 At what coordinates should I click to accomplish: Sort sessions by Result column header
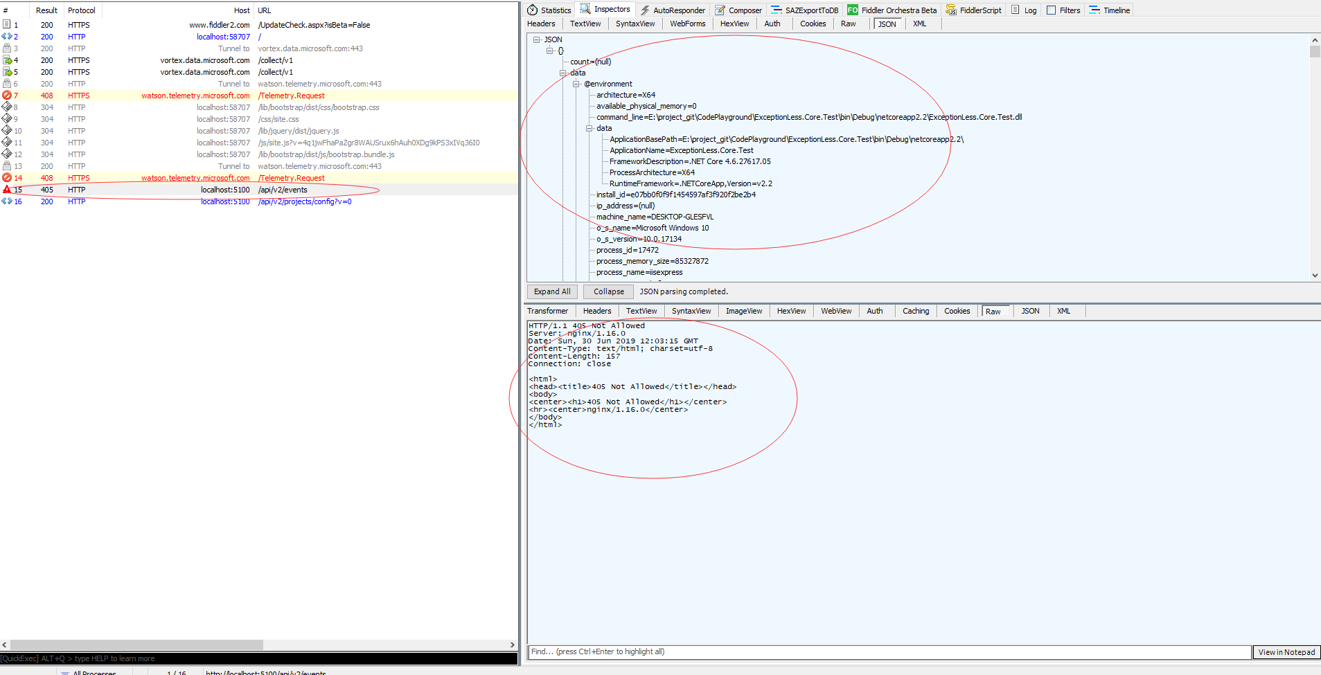pyautogui.click(x=46, y=10)
